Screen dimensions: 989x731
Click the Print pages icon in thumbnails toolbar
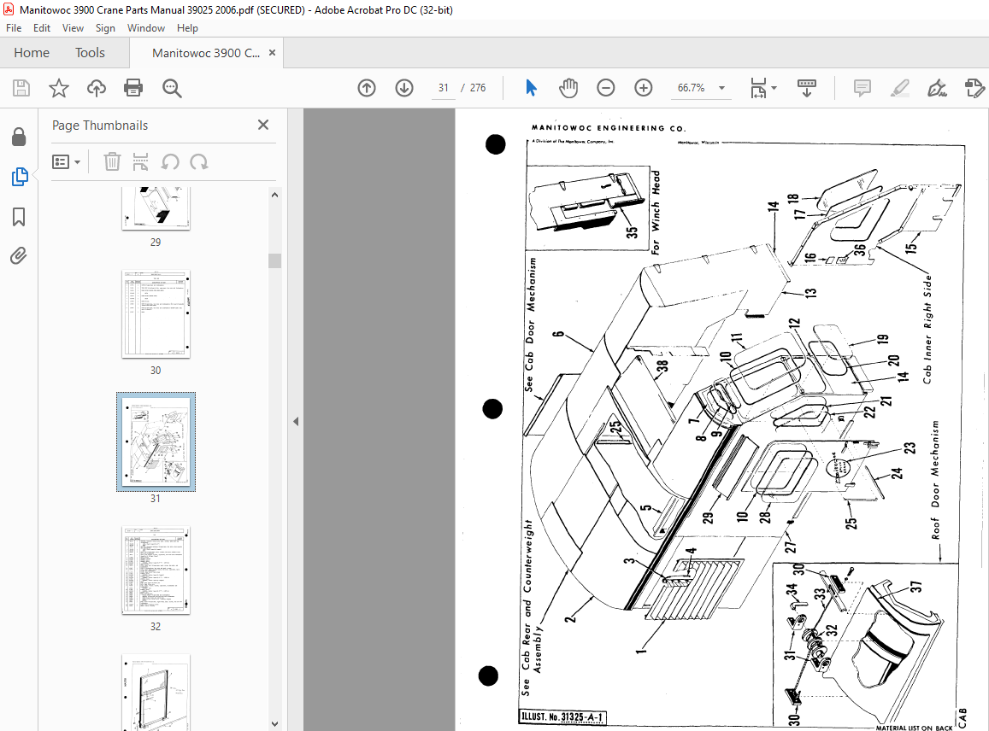click(x=141, y=162)
